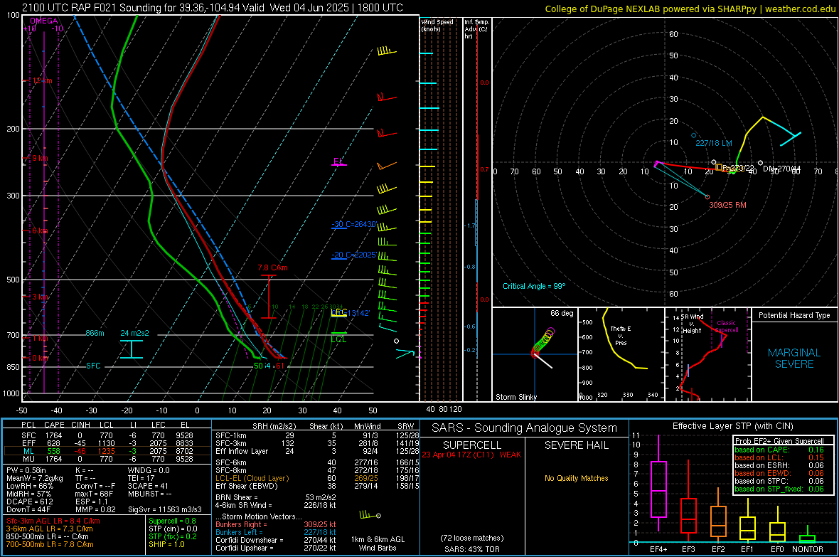839x557 pixels.
Task: Click Supercell = 0.8 parameter
Action: click(x=172, y=521)
